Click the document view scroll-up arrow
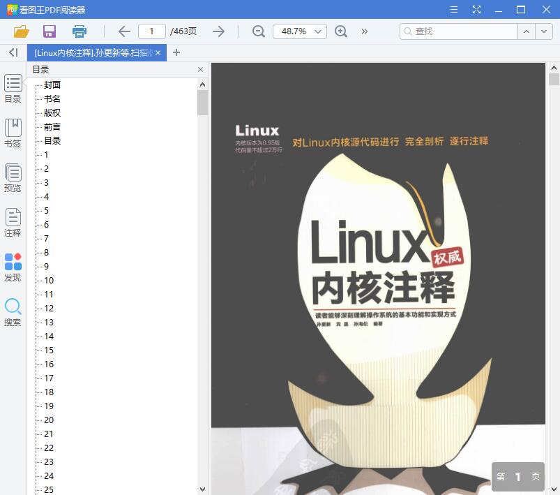Screen dimensions: 560x495 click(554, 68)
